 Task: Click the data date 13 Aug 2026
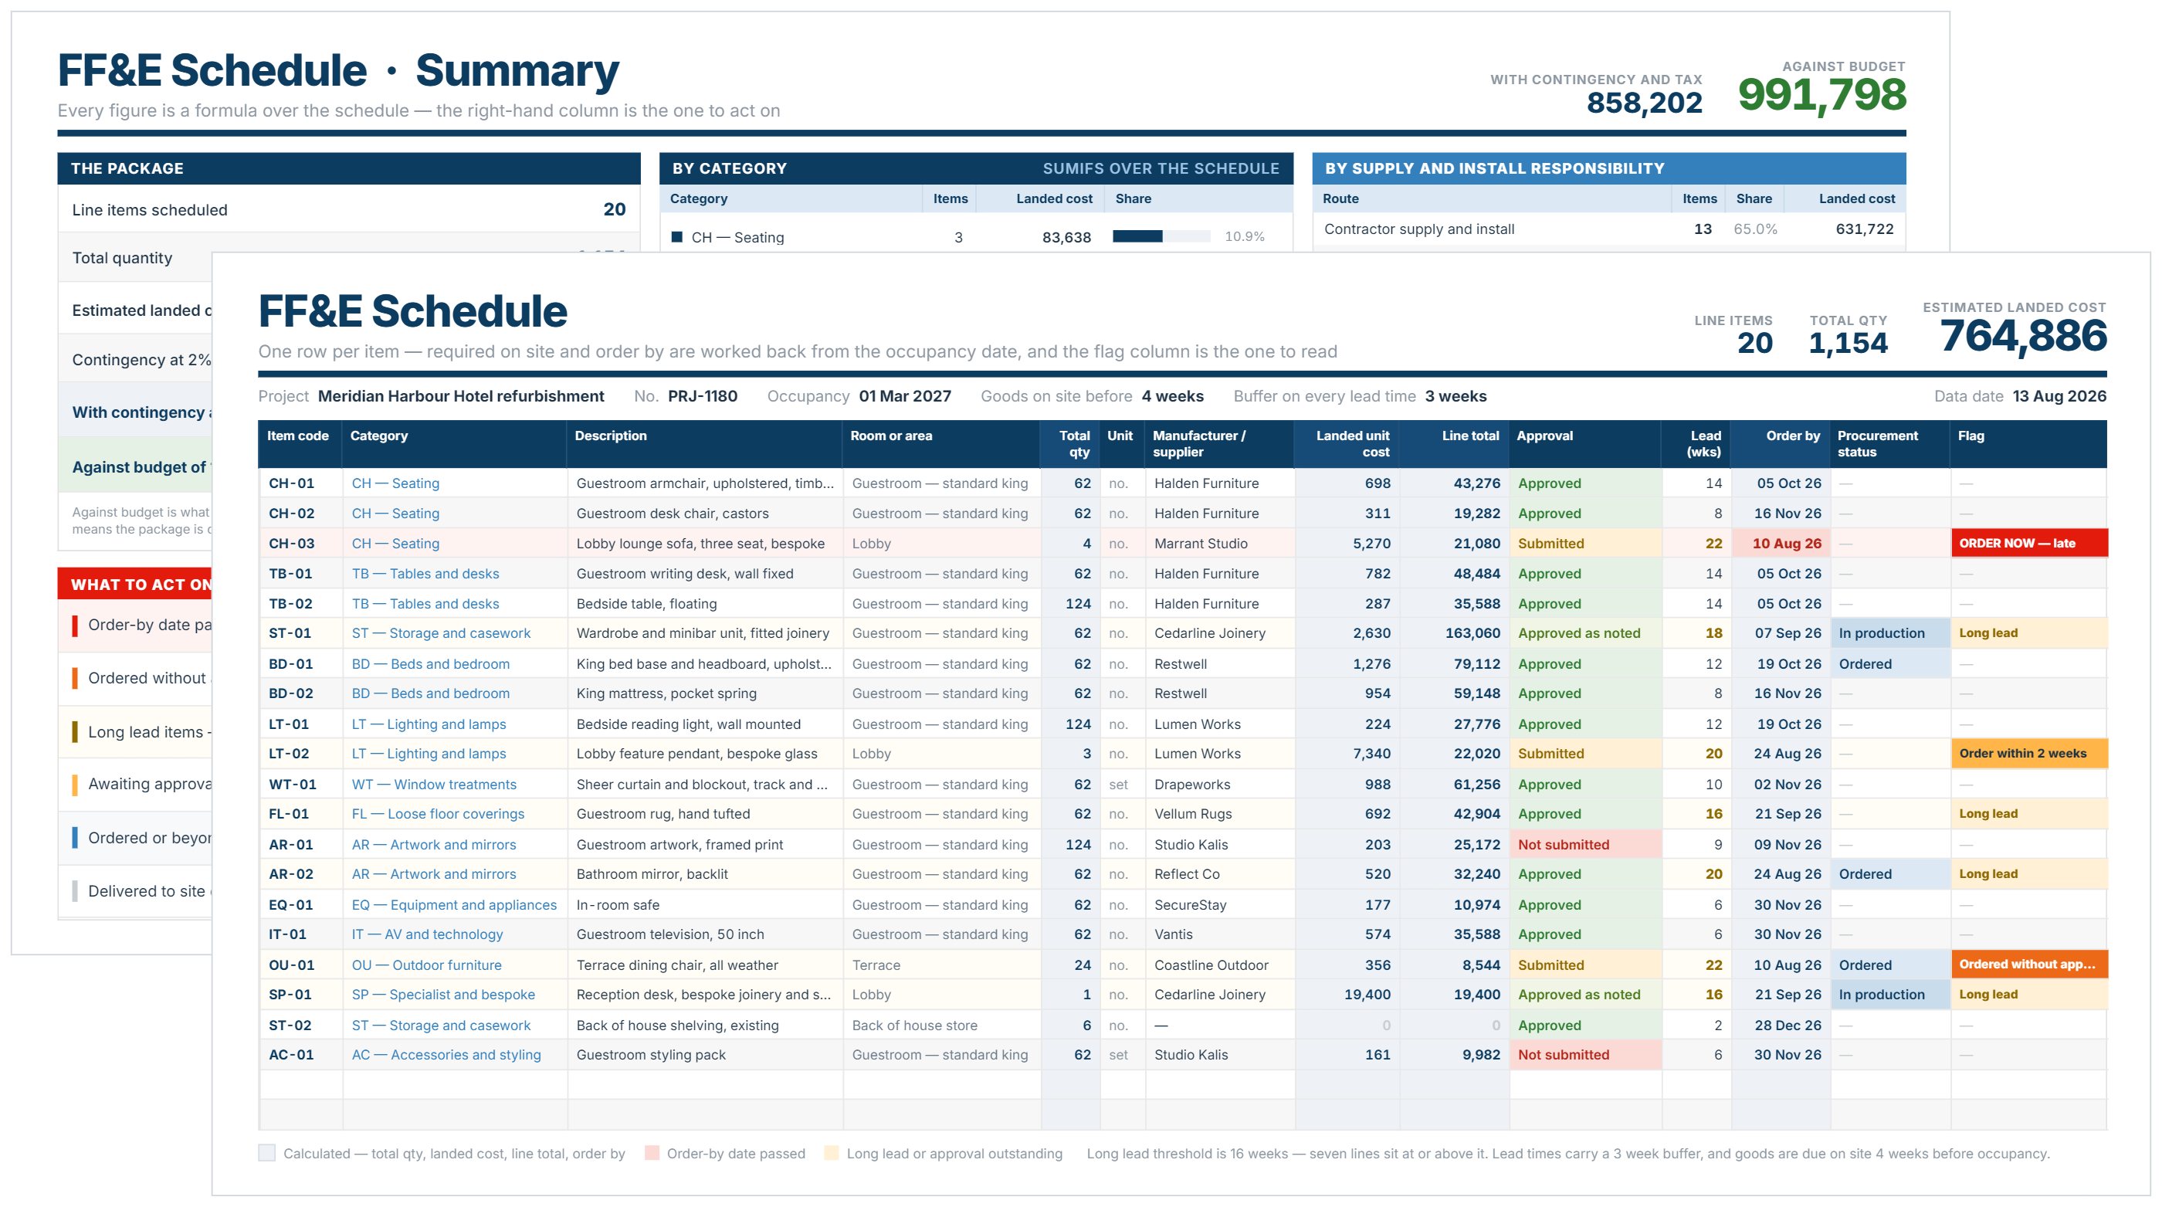coord(2059,396)
